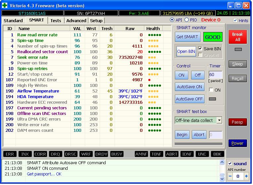Viewport: 253px width, 185px height.
Task: Click the Begin test button
Action: pos(182,134)
